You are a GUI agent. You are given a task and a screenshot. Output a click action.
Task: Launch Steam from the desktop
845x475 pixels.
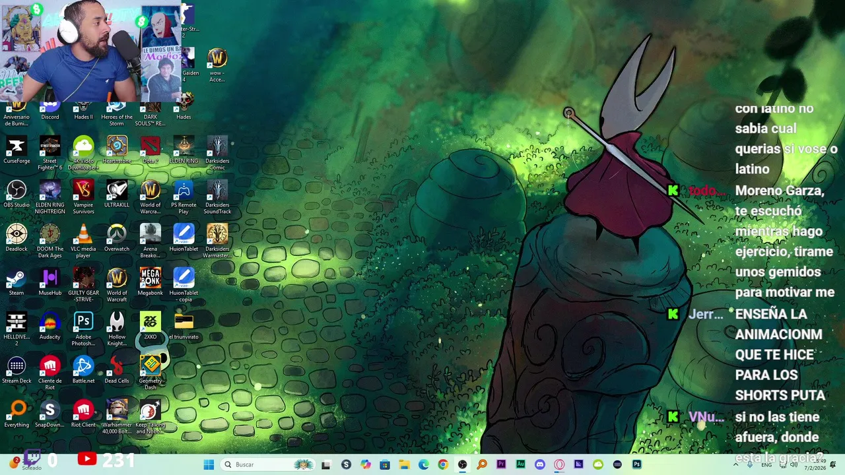point(17,282)
